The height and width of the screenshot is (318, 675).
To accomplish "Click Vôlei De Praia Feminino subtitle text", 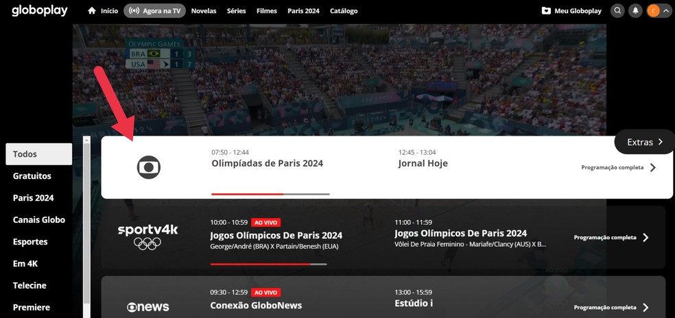I will pyautogui.click(x=471, y=245).
